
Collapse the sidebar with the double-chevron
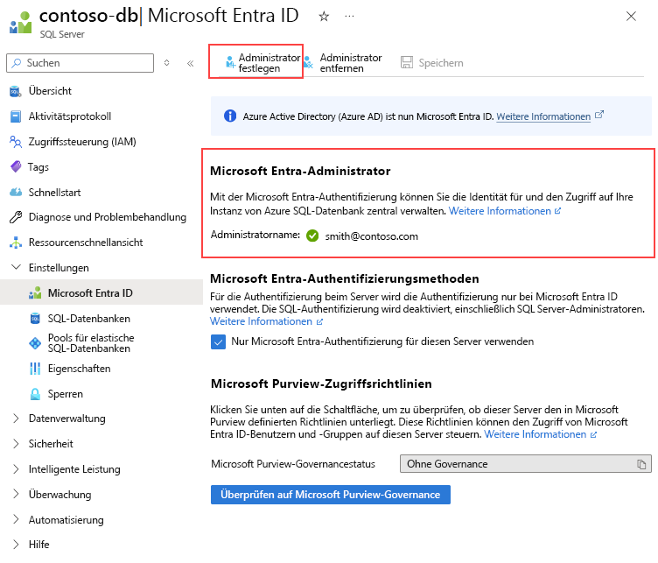click(x=190, y=63)
